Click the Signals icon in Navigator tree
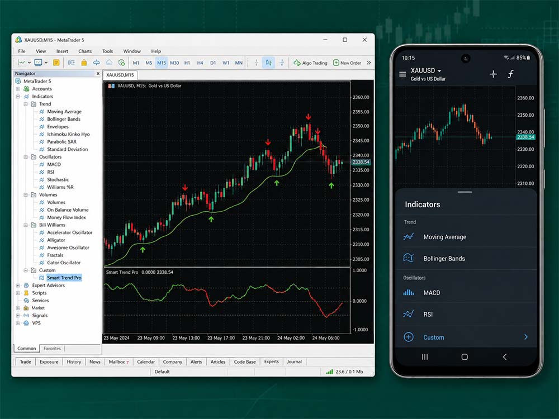Image resolution: width=559 pixels, height=419 pixels. [x=26, y=315]
